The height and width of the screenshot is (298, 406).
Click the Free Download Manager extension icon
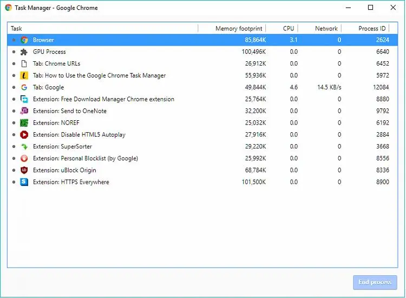[x=24, y=99]
